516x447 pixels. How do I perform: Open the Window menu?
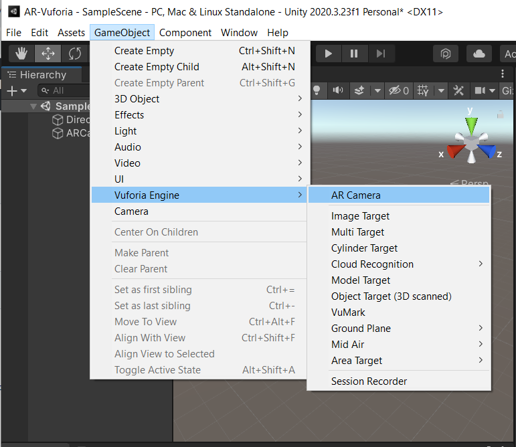[239, 33]
